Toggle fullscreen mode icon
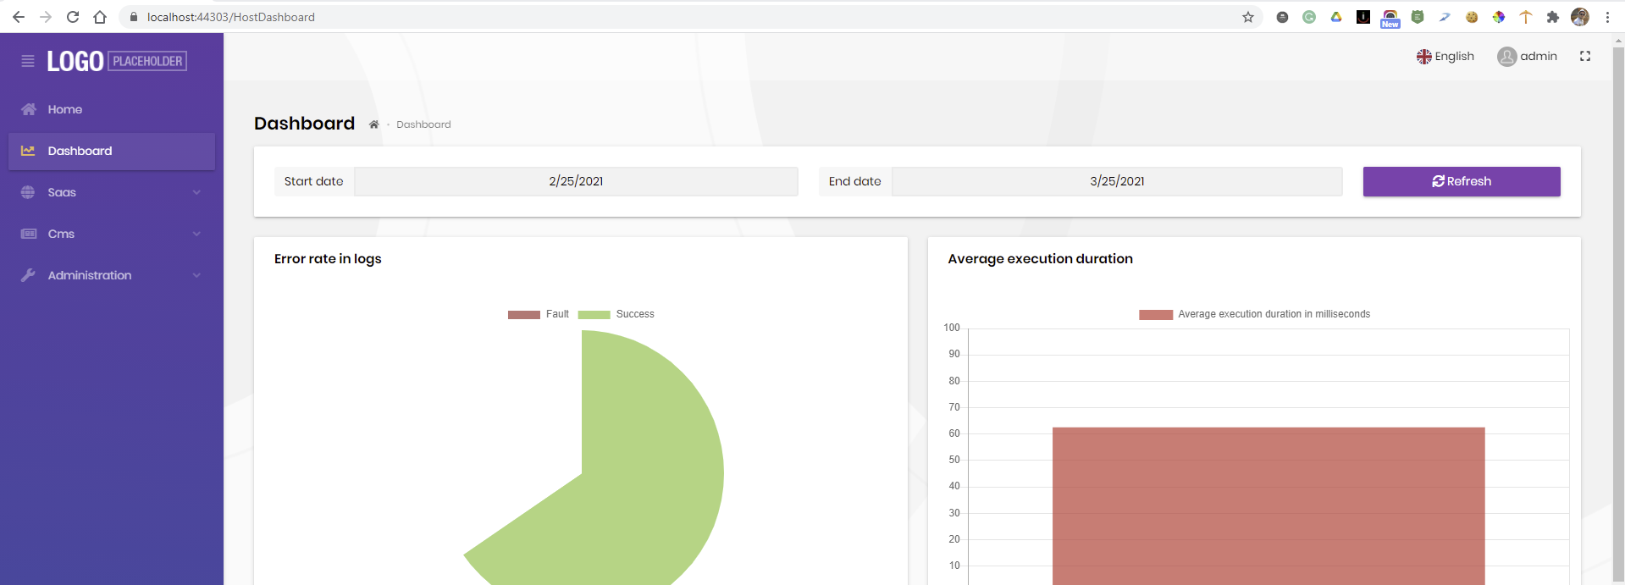This screenshot has width=1625, height=585. pyautogui.click(x=1584, y=57)
